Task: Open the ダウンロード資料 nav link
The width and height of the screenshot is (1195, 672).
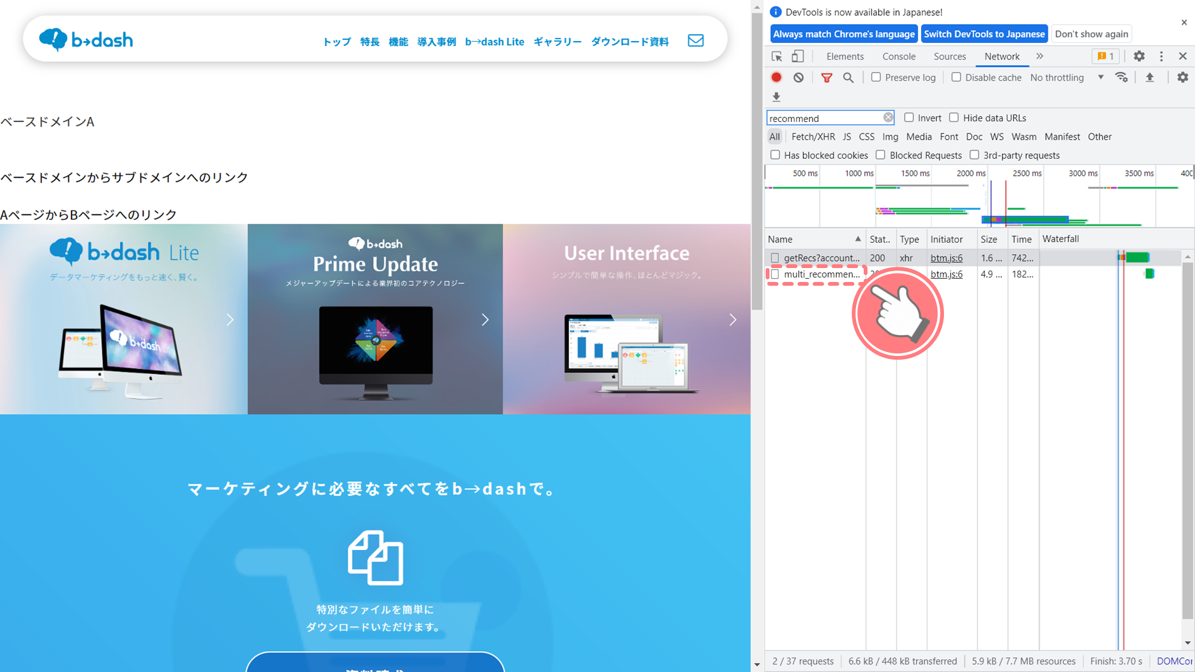Action: (629, 42)
